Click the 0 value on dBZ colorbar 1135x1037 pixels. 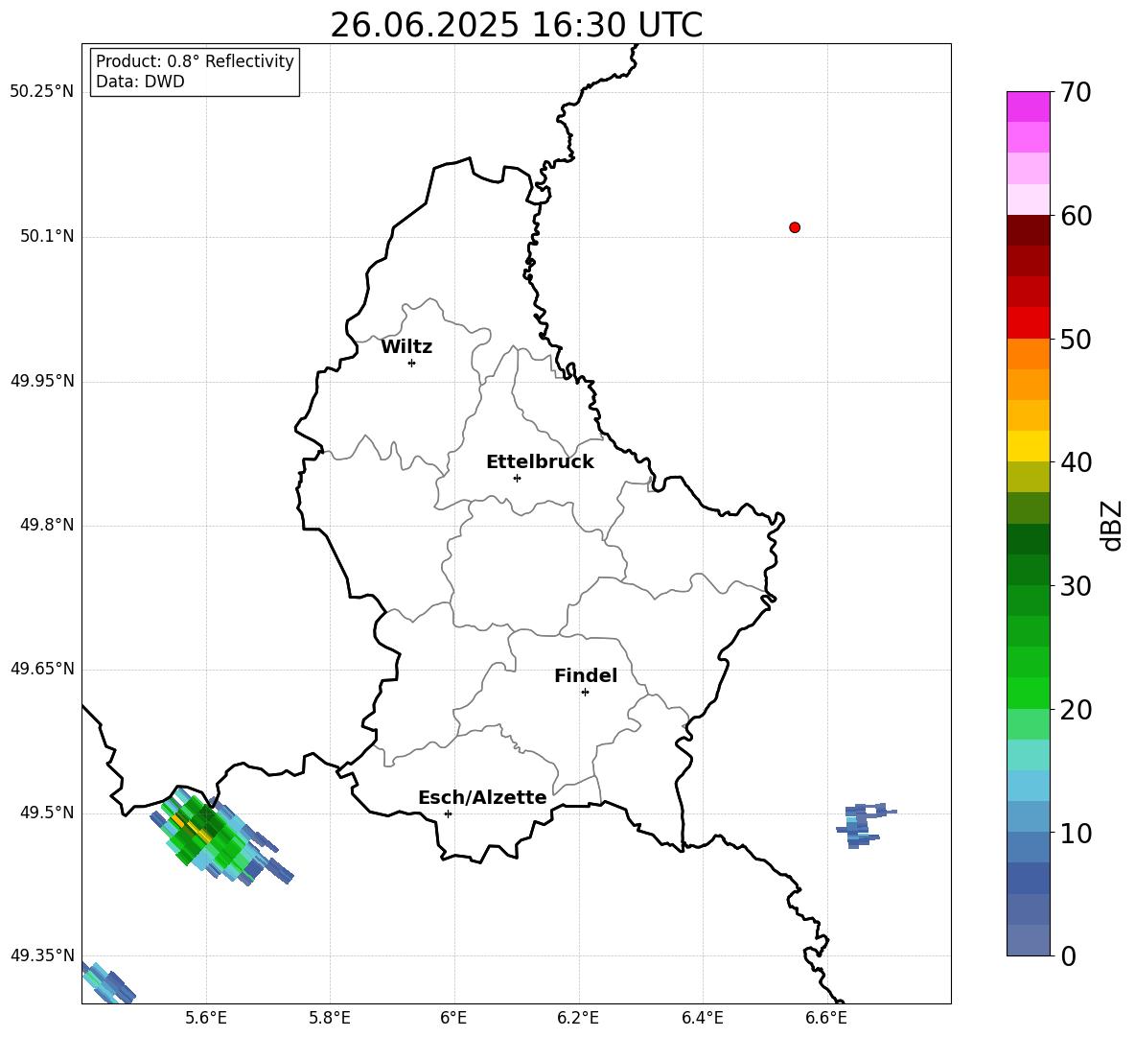(x=1068, y=955)
